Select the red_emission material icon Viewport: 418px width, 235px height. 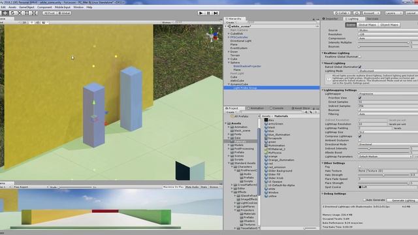pos(266,167)
